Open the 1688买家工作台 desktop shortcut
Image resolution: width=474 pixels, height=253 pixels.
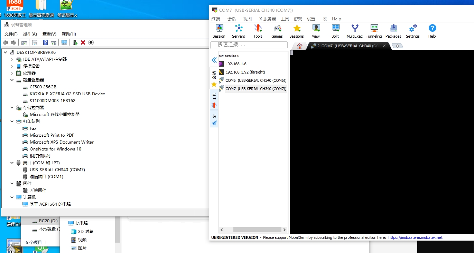tap(15, 9)
